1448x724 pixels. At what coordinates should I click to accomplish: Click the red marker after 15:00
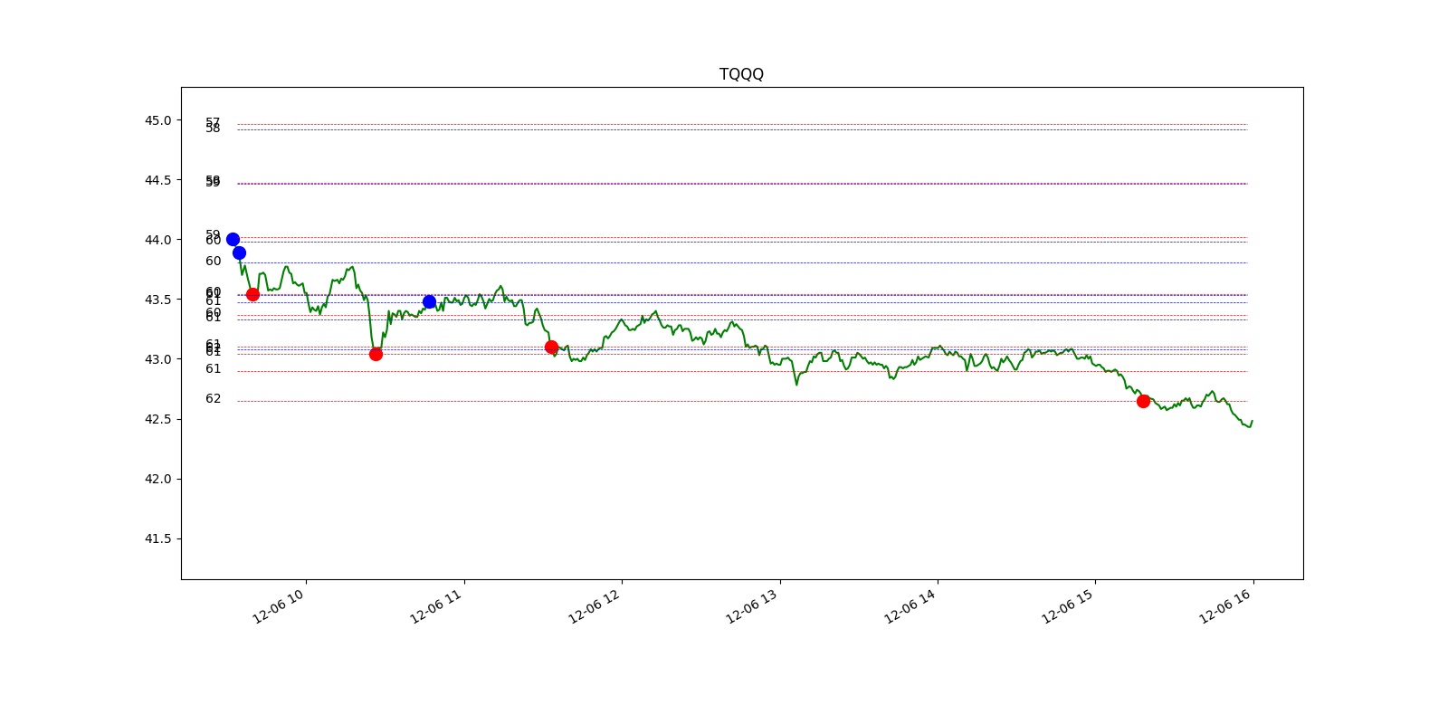tap(1143, 401)
